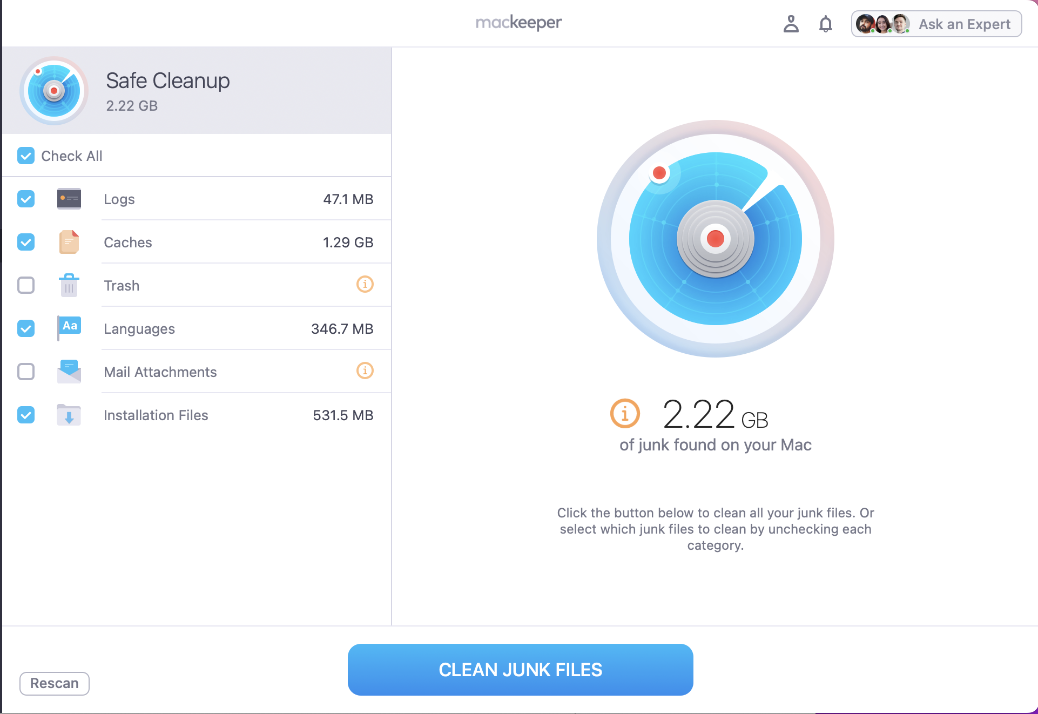The width and height of the screenshot is (1038, 714).
Task: Uncheck the Check All checkbox
Action: click(x=25, y=156)
